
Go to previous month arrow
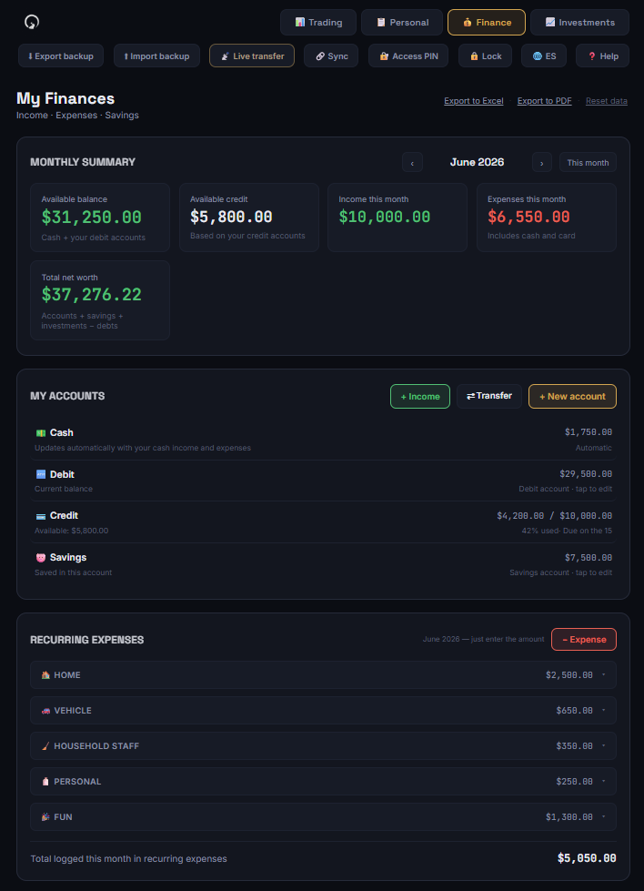(x=412, y=163)
